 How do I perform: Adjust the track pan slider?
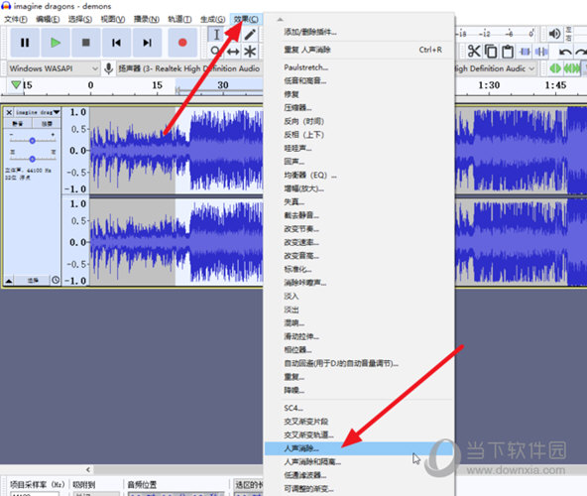32,159
